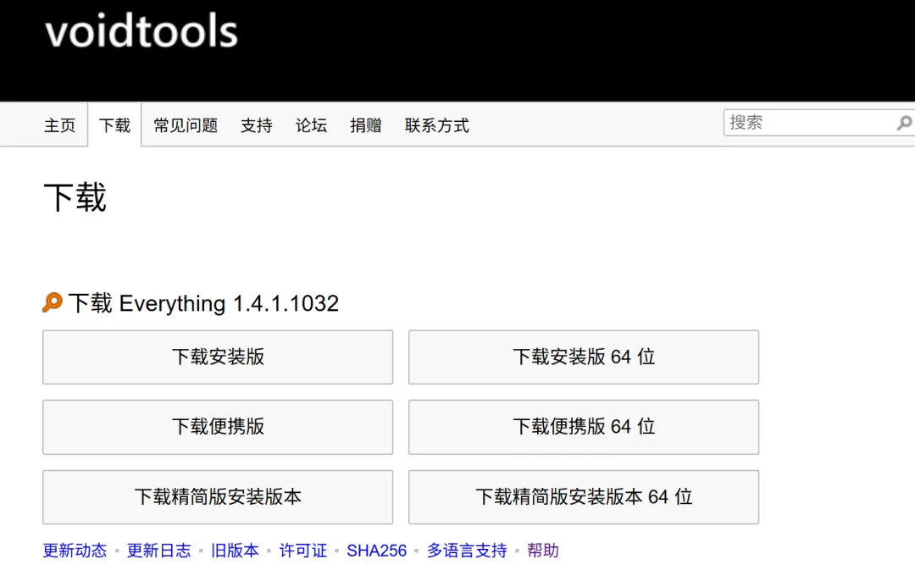Go to the 支持 page
915x570 pixels.
tap(256, 125)
